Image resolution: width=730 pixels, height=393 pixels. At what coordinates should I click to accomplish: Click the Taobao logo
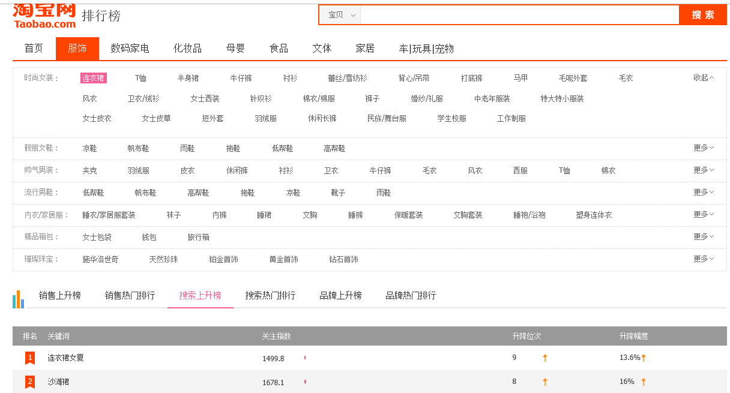click(44, 15)
